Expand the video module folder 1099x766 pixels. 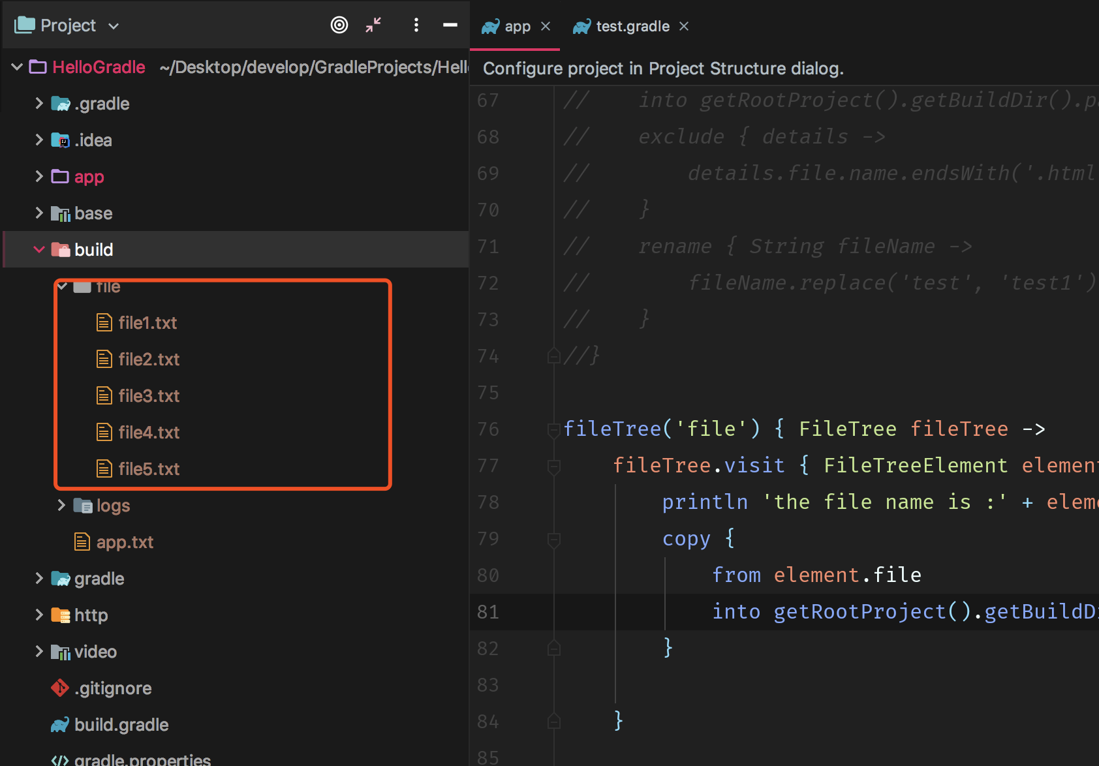(39, 651)
